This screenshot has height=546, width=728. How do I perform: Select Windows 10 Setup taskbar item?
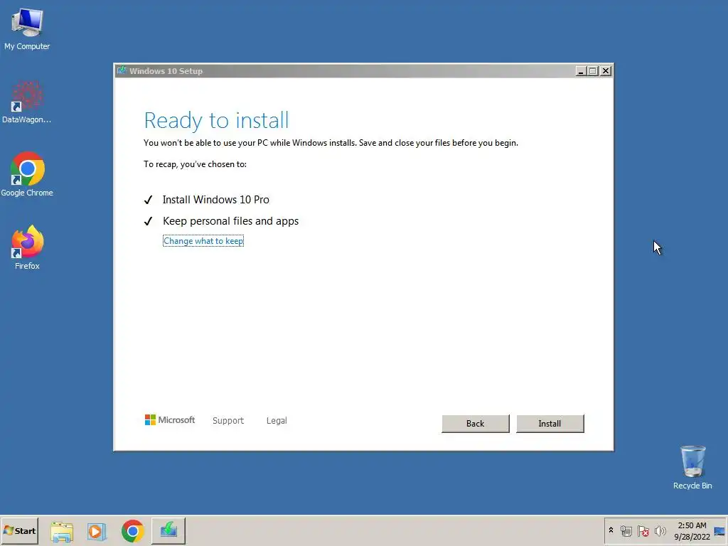[x=168, y=530]
